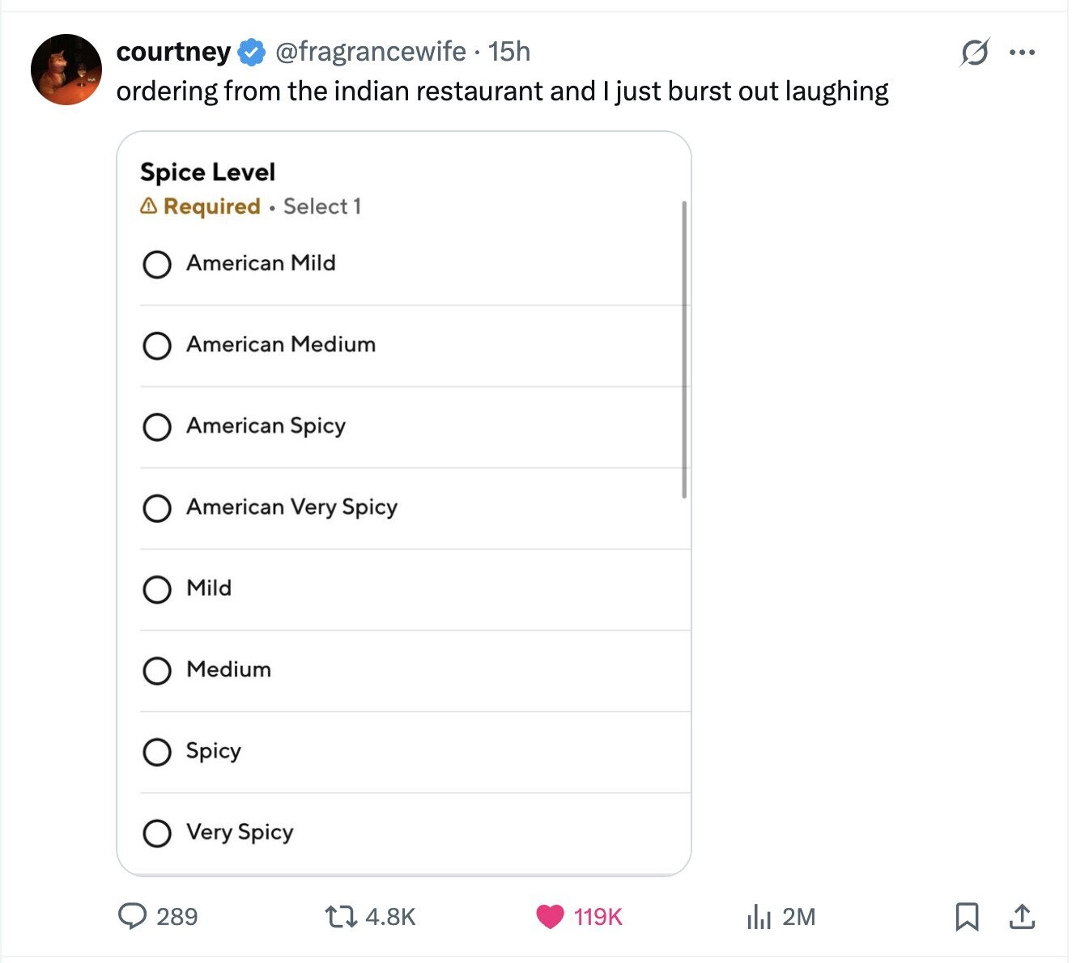The image size is (1072, 963).
Task: Click the @fragrancewife handle link
Action: [371, 52]
